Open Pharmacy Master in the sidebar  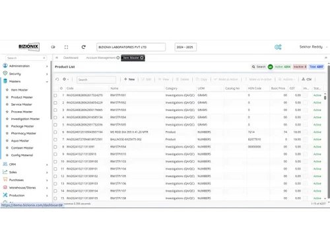click(x=24, y=134)
